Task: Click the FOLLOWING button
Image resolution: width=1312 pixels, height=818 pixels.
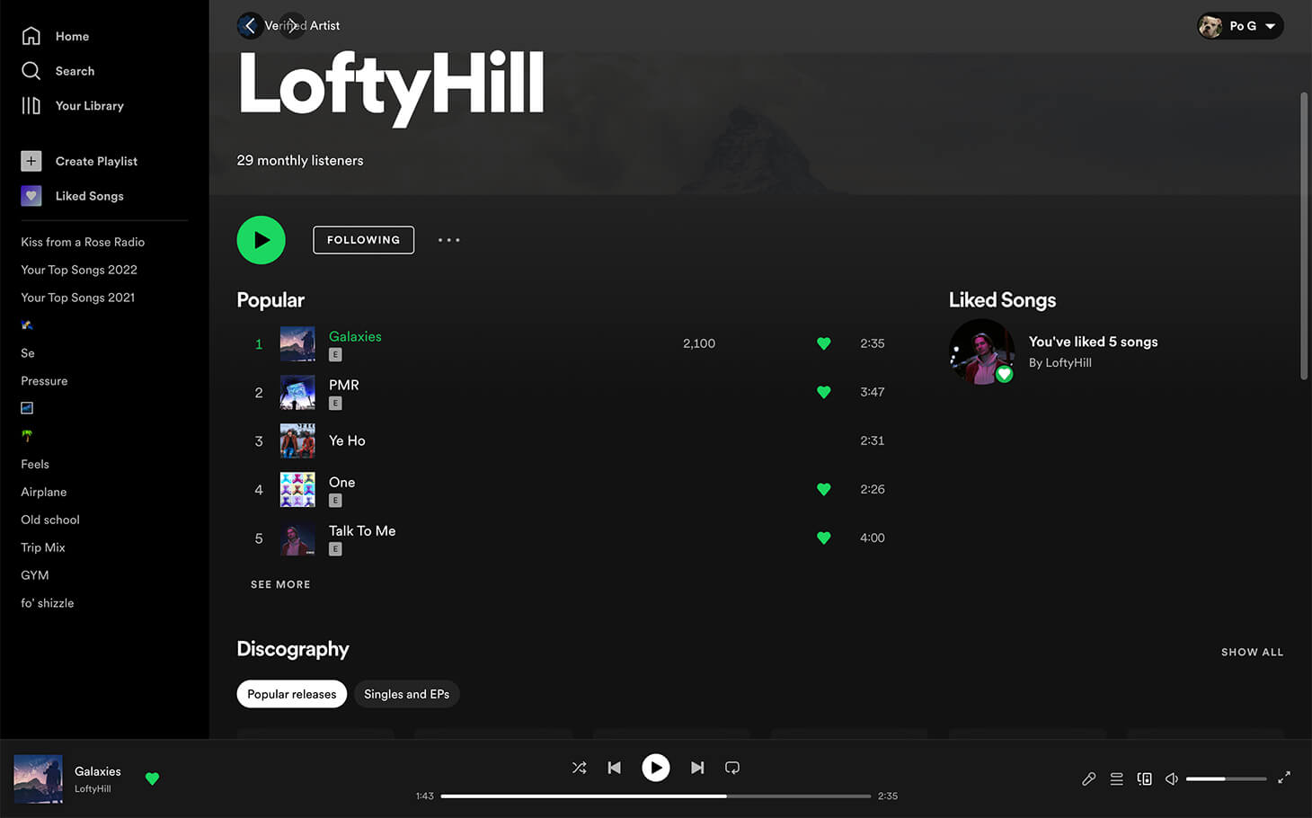Action: coord(363,240)
